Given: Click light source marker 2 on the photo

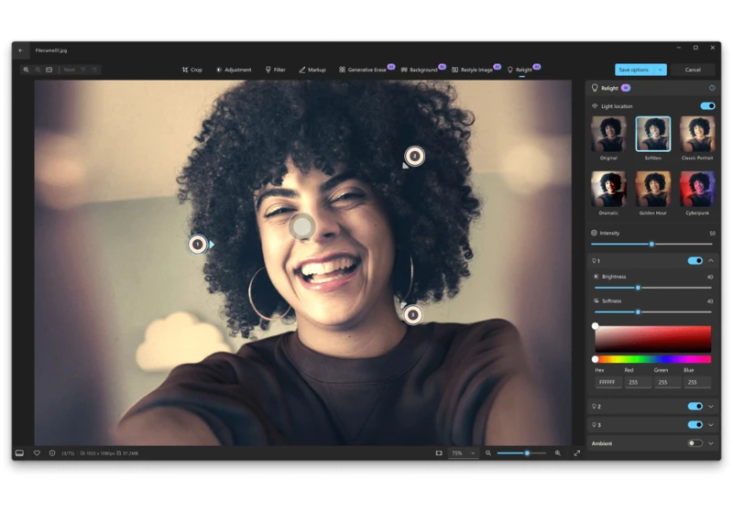Looking at the screenshot, I should [x=414, y=156].
